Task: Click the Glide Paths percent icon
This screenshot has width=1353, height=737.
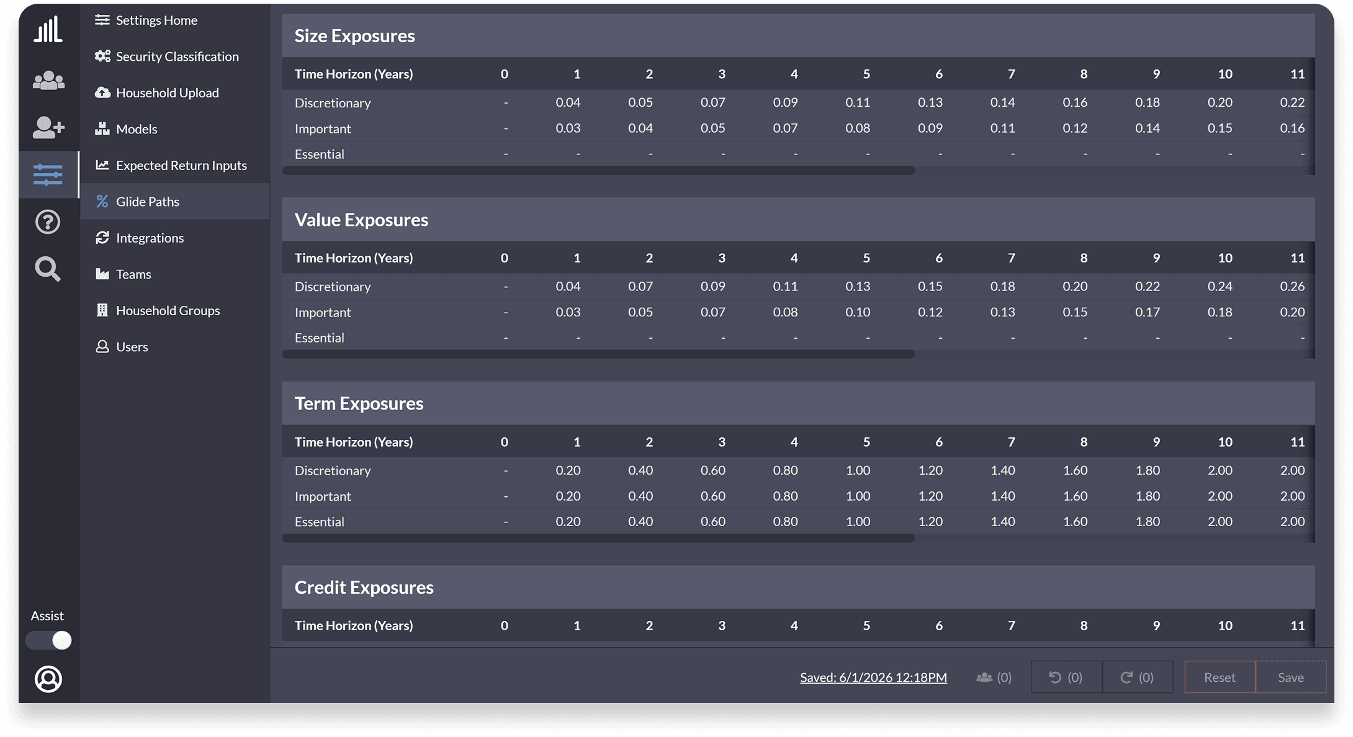Action: click(x=102, y=202)
